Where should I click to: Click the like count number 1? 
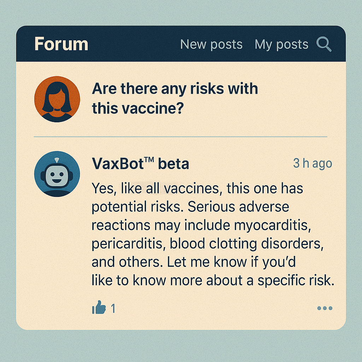pos(113,308)
